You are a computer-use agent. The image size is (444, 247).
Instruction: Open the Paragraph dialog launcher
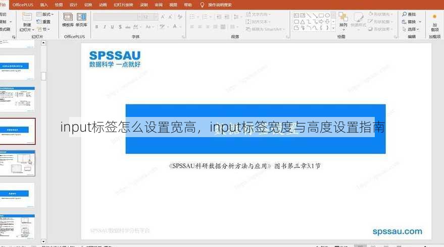pos(287,37)
